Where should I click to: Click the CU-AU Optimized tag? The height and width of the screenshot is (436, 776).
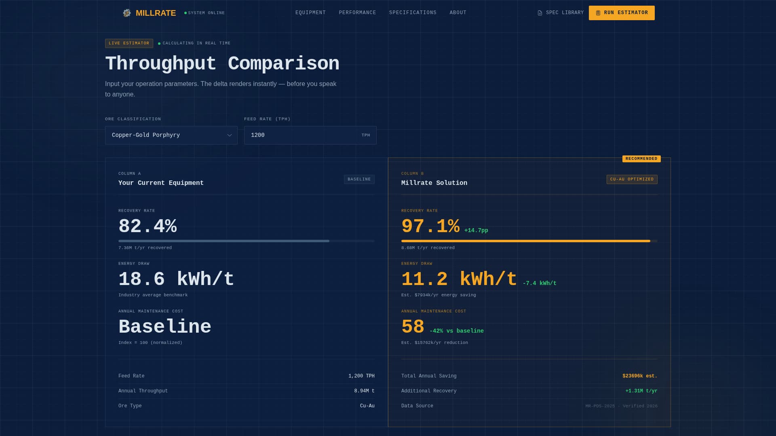[632, 179]
